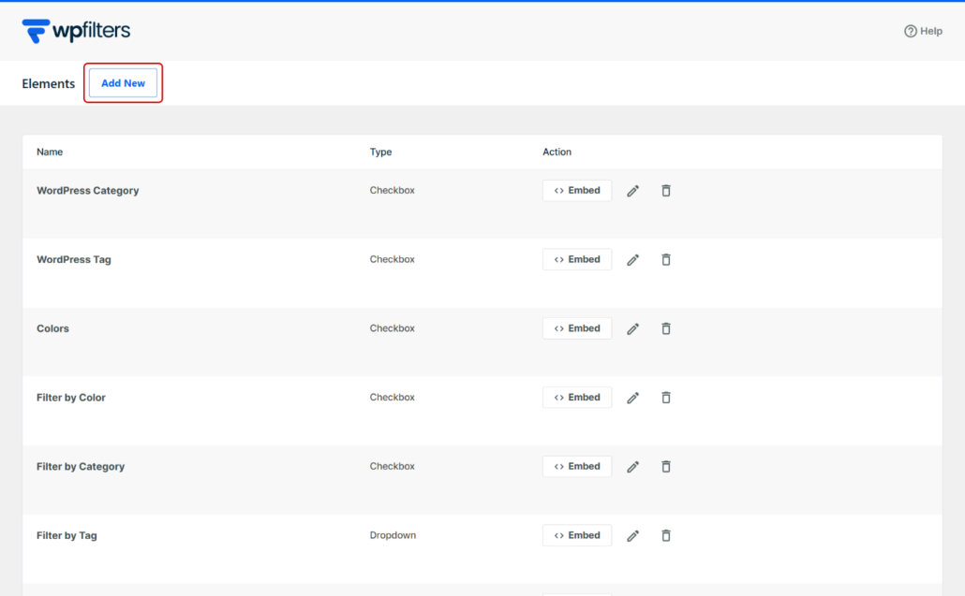965x596 pixels.
Task: Embed the Filter by Category element
Action: click(x=577, y=466)
